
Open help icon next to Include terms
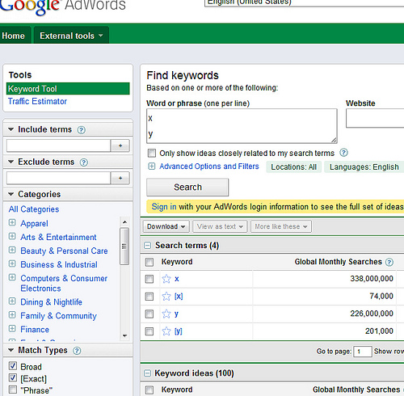(81, 130)
